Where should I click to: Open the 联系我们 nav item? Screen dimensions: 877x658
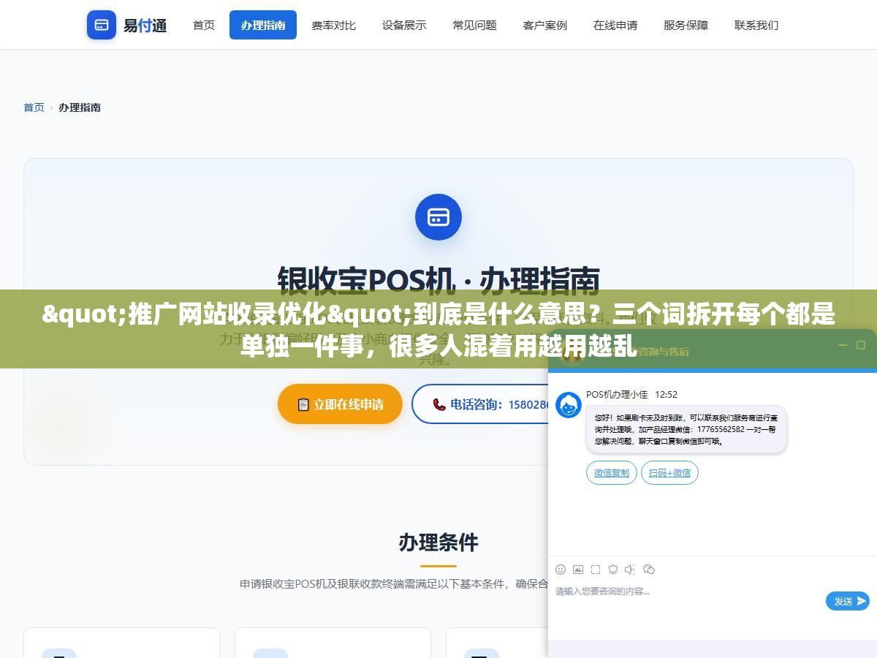point(756,25)
